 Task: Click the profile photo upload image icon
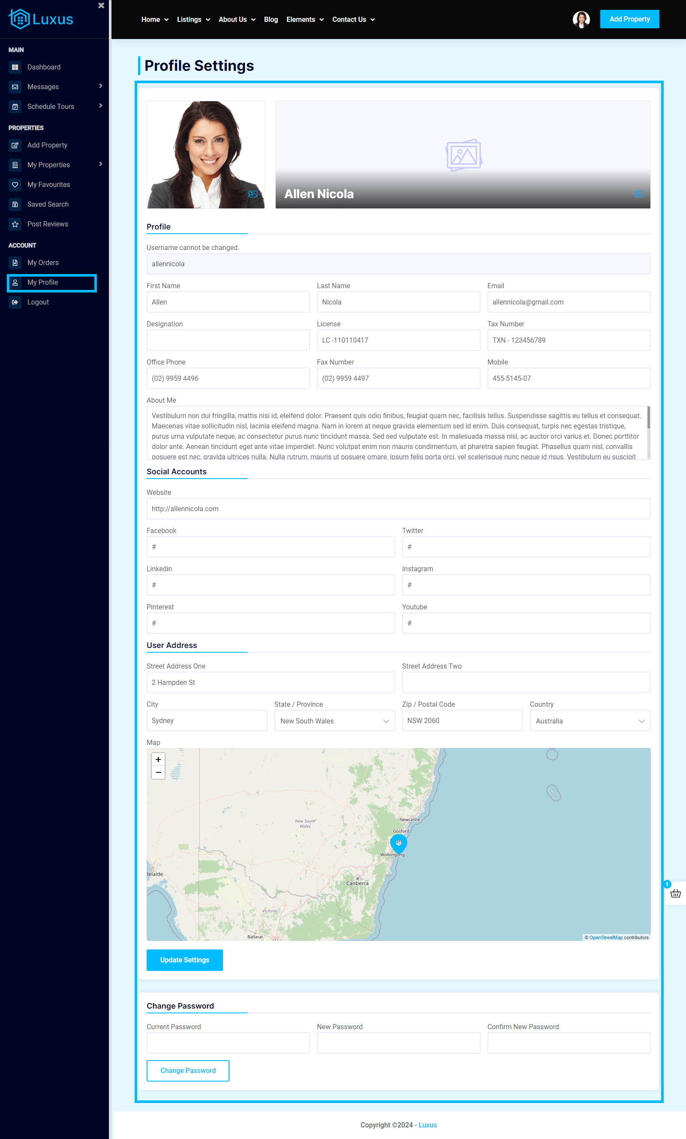[253, 194]
